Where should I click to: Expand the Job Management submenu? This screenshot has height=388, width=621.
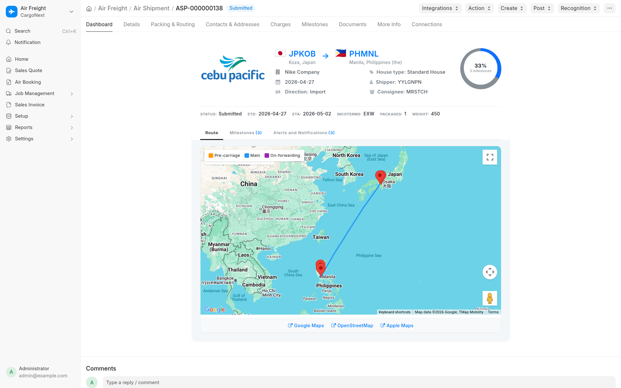(72, 94)
